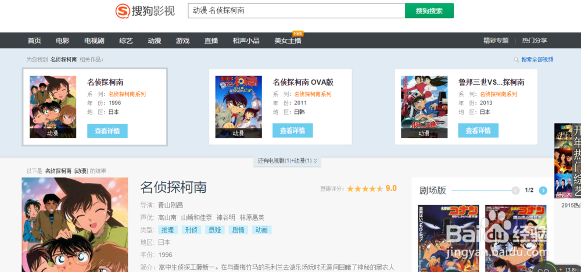
Task: Click the big 名侦探柯南 heading
Action: [173, 188]
